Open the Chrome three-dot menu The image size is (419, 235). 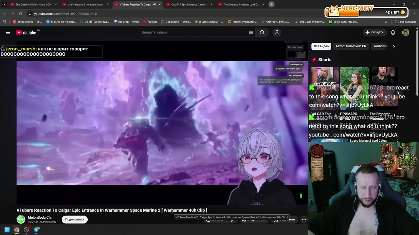[x=414, y=14]
